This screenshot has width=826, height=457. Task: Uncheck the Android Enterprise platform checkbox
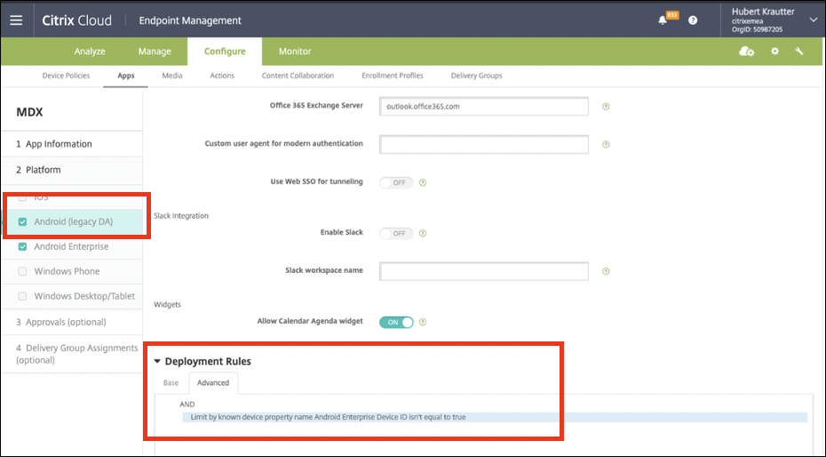pos(22,247)
